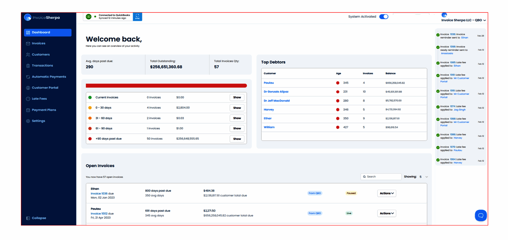Show the +90 days past due invoices
This screenshot has height=240, width=508.
[x=237, y=139]
